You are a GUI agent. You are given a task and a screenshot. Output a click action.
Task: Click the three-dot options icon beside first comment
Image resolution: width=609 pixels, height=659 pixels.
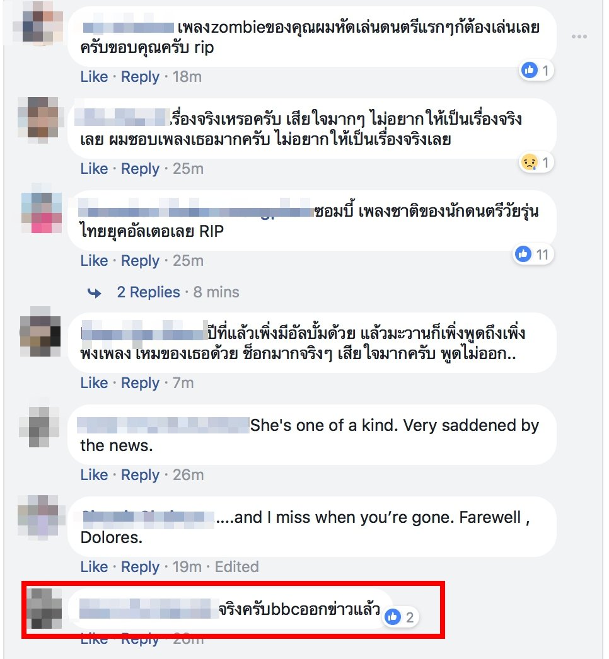[579, 37]
